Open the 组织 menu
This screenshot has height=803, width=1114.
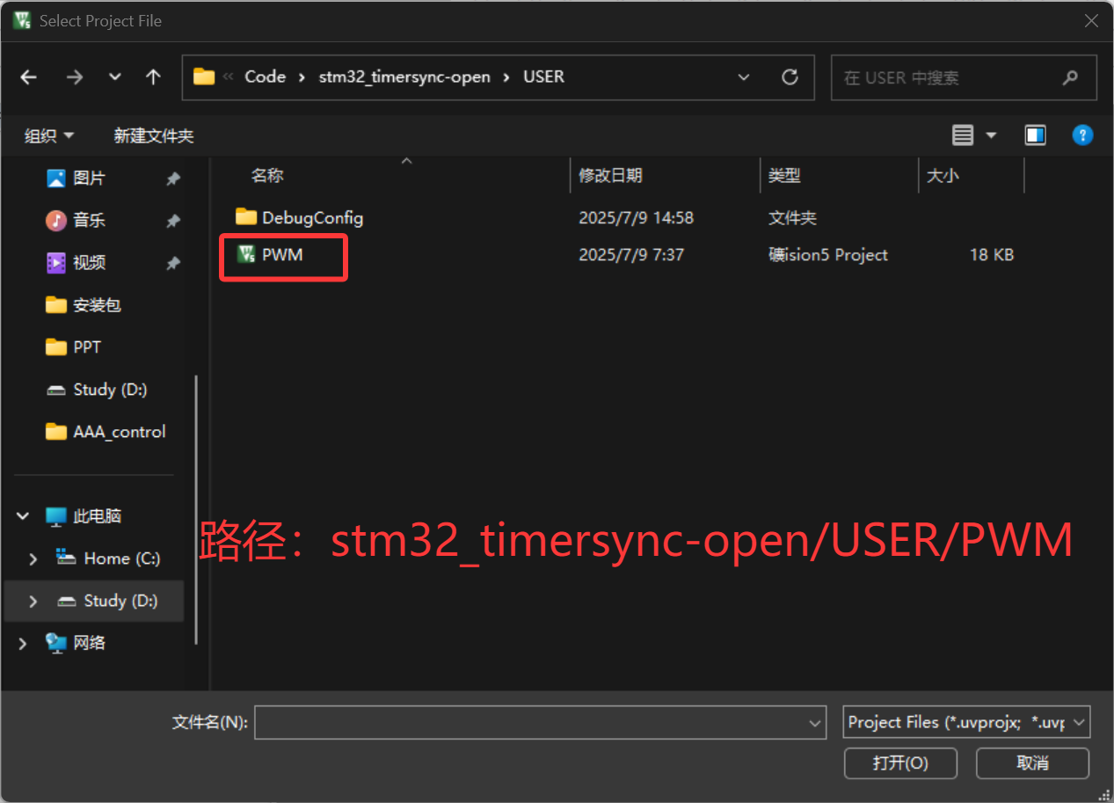[x=49, y=135]
